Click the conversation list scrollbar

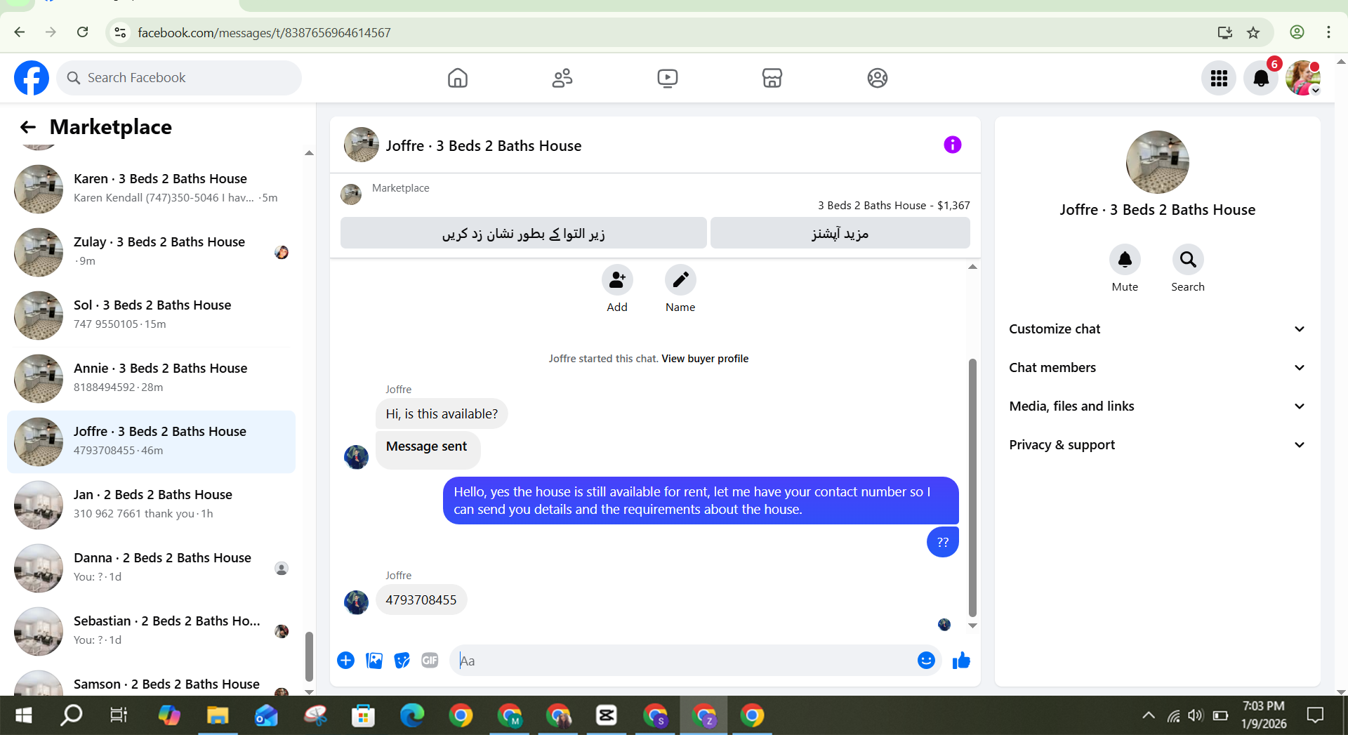[309, 656]
